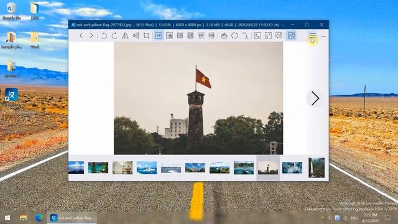Rotate image clockwise
Viewport: 398px width, 224px height.
coord(114,35)
